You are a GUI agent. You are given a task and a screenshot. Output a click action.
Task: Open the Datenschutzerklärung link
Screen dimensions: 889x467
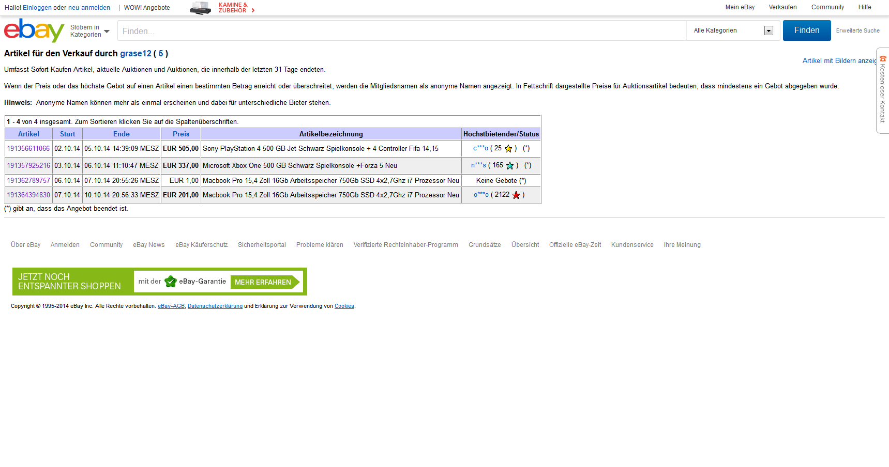click(x=215, y=306)
